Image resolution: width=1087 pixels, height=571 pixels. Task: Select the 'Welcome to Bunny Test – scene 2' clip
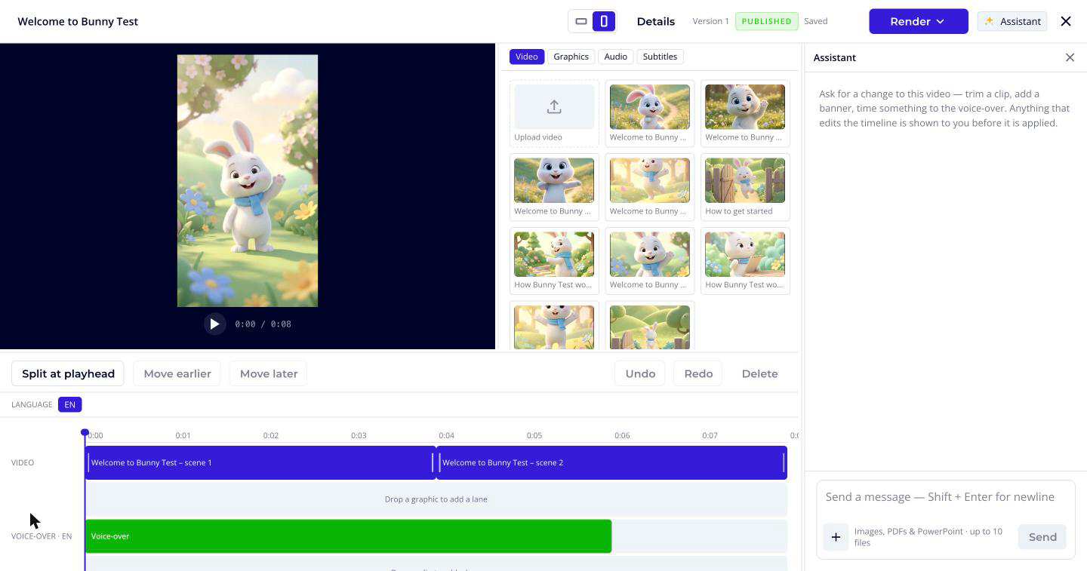coord(611,462)
